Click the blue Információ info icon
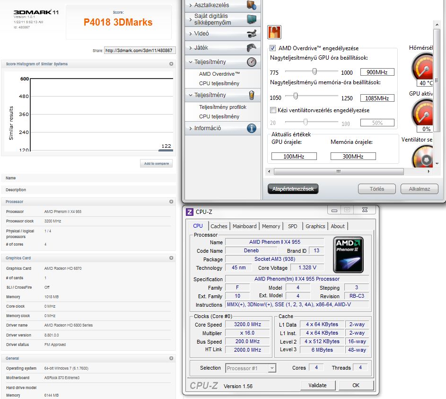Image resolution: width=446 pixels, height=399 pixels. click(x=252, y=128)
